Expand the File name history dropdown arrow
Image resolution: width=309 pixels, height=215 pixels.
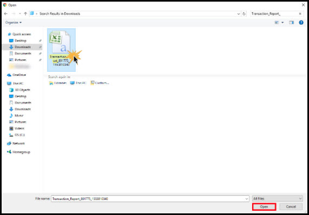(247, 199)
